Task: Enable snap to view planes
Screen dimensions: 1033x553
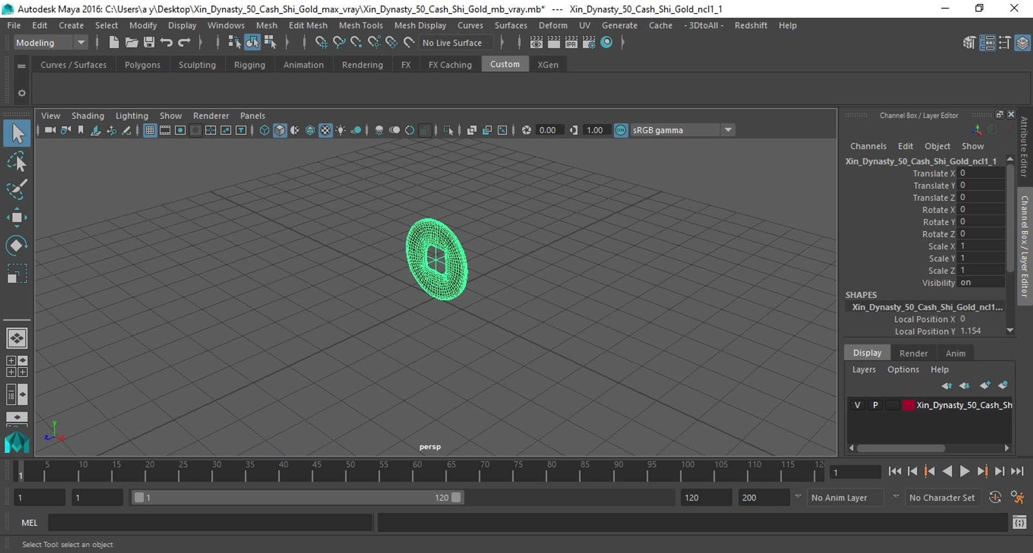Action: pos(392,42)
